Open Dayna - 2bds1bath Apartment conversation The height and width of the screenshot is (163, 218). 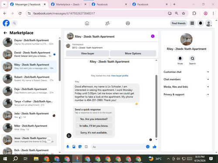click(x=29, y=42)
